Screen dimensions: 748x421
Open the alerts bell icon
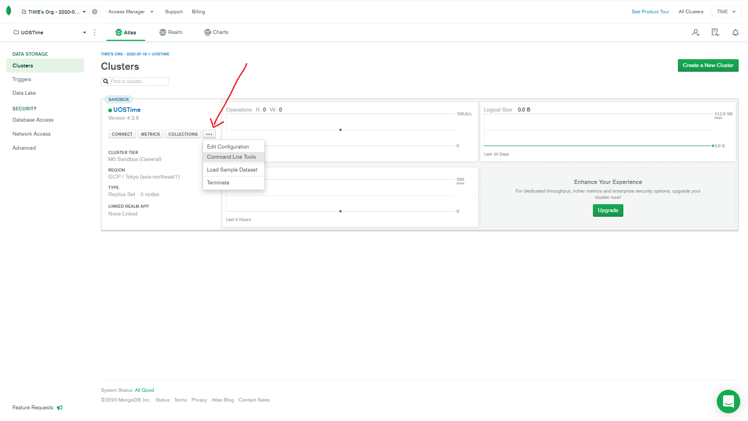[x=735, y=32]
